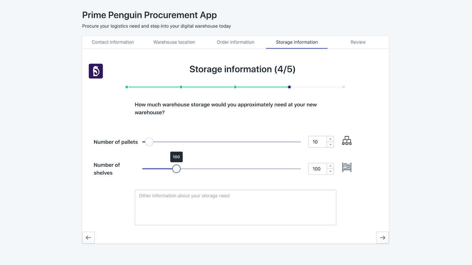The width and height of the screenshot is (472, 265).
Task: Click the pallet stack icon
Action: (347, 141)
